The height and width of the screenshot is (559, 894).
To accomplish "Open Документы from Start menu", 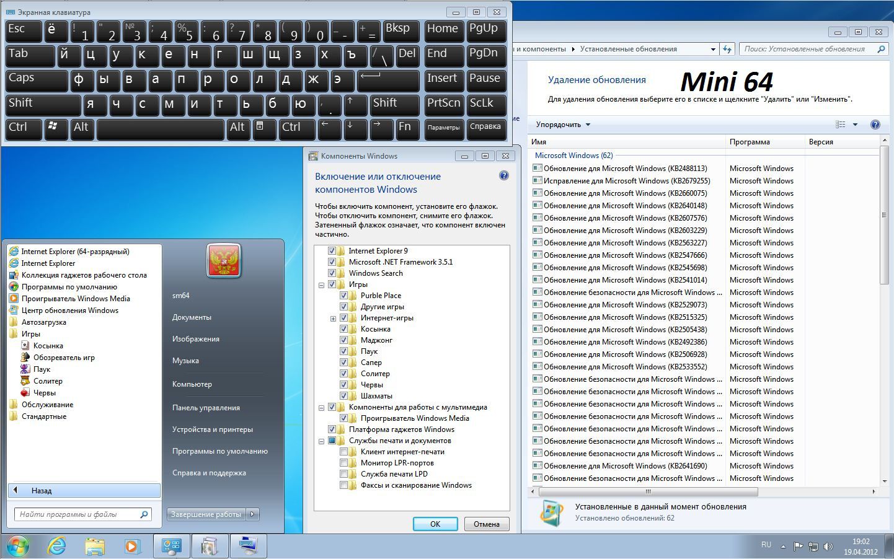I will 192,317.
